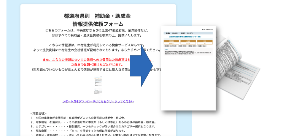Click the light-blue header bar in report preview
This screenshot has height=140, width=283.
tap(188, 33)
